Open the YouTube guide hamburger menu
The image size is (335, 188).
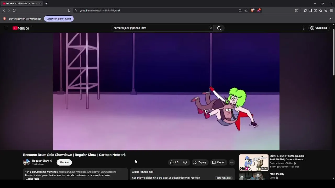6,28
